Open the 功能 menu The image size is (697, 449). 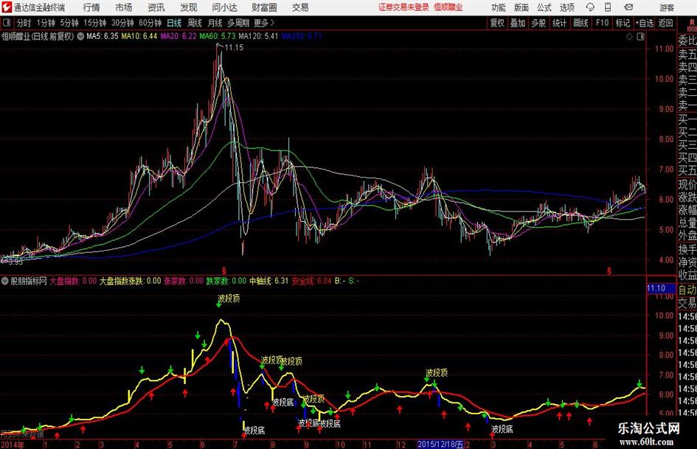(499, 7)
